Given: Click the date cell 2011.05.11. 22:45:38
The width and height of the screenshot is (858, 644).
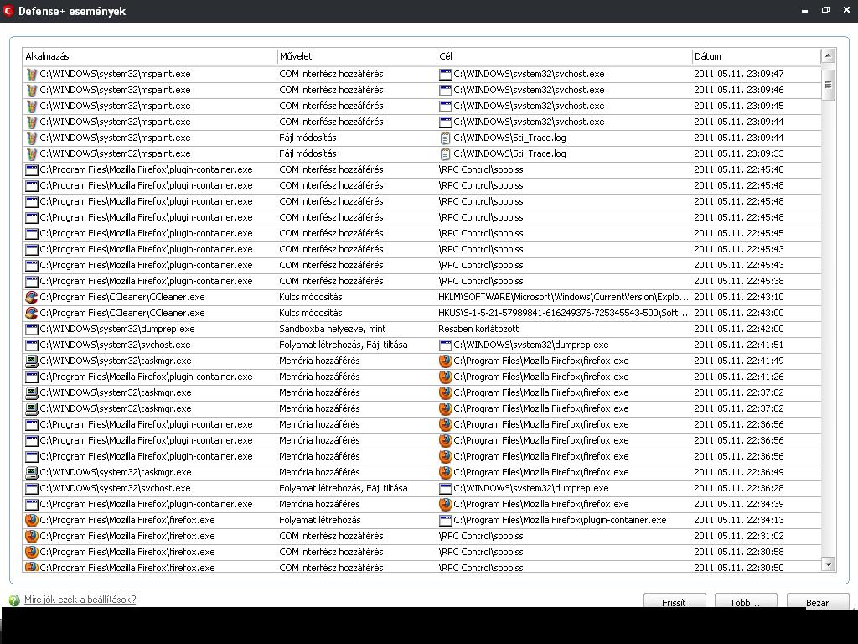Looking at the screenshot, I should click(x=739, y=281).
